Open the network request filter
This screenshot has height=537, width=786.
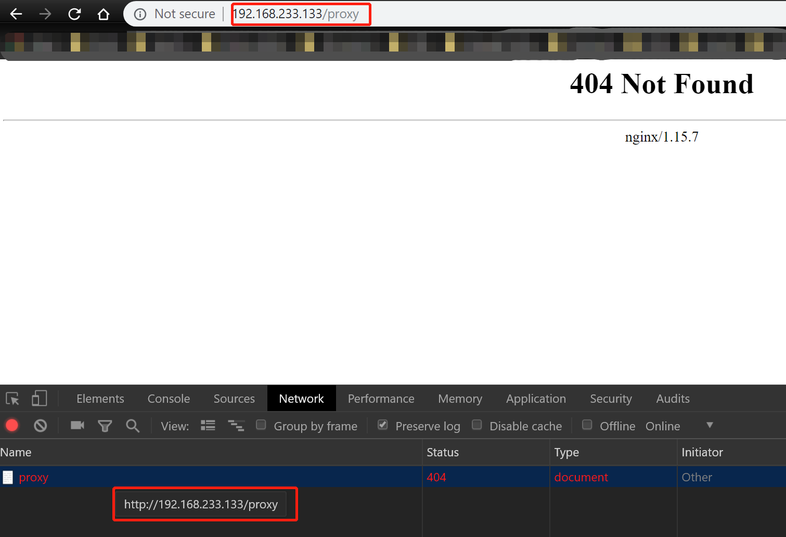point(105,425)
